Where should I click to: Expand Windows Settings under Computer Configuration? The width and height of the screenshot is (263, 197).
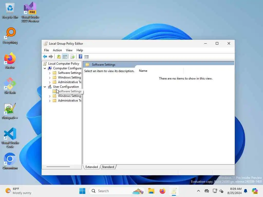pos(50,77)
